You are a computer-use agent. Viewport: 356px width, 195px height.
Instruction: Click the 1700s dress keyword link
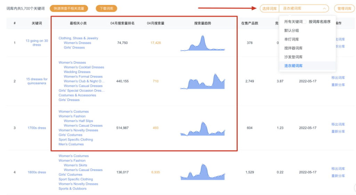[37, 128]
